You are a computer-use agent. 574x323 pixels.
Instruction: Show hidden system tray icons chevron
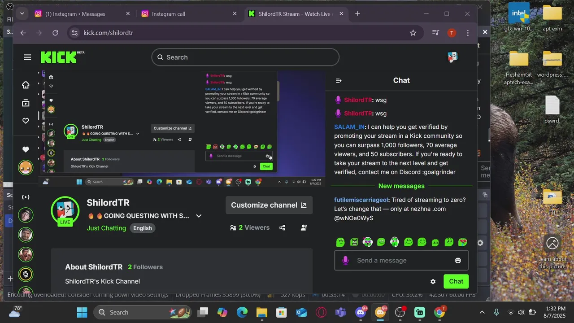tap(482, 313)
